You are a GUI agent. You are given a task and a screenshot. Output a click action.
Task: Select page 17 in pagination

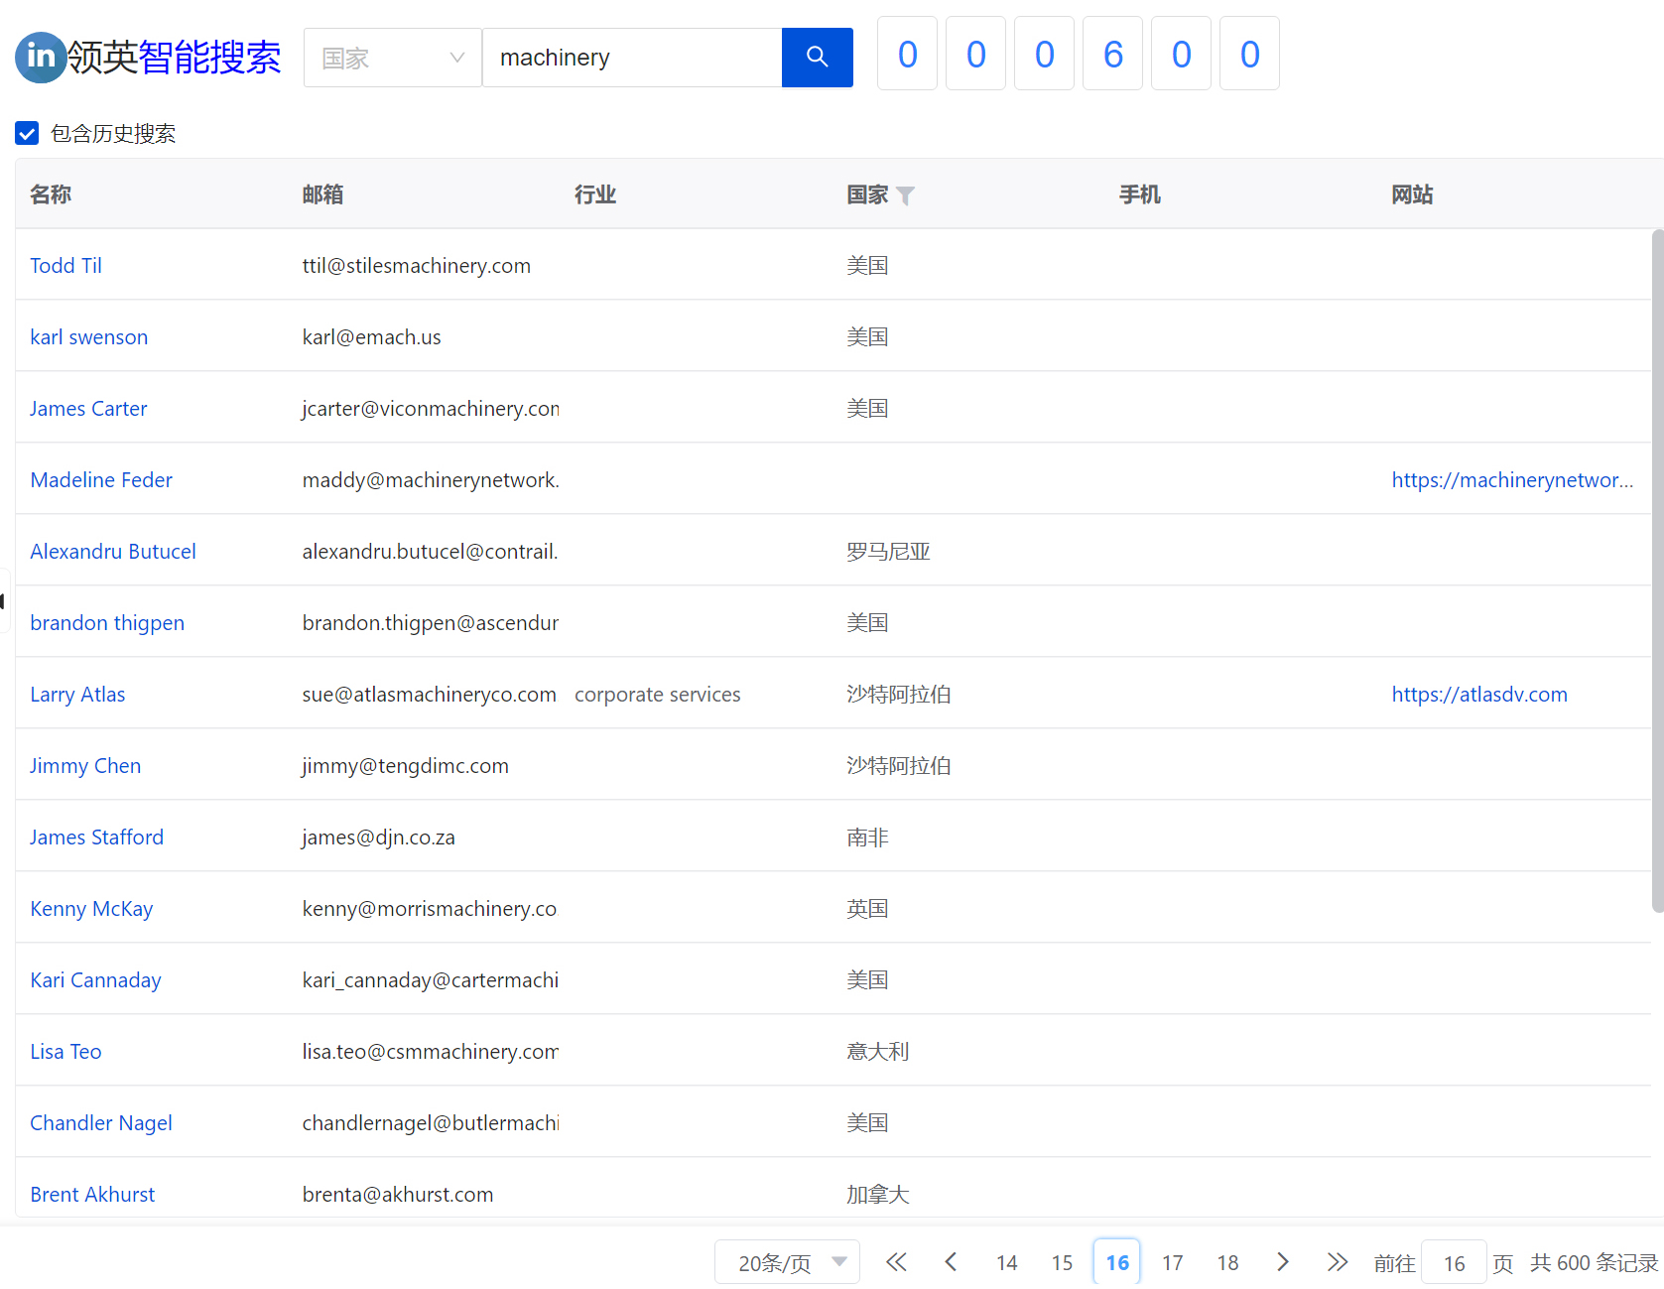(x=1172, y=1262)
